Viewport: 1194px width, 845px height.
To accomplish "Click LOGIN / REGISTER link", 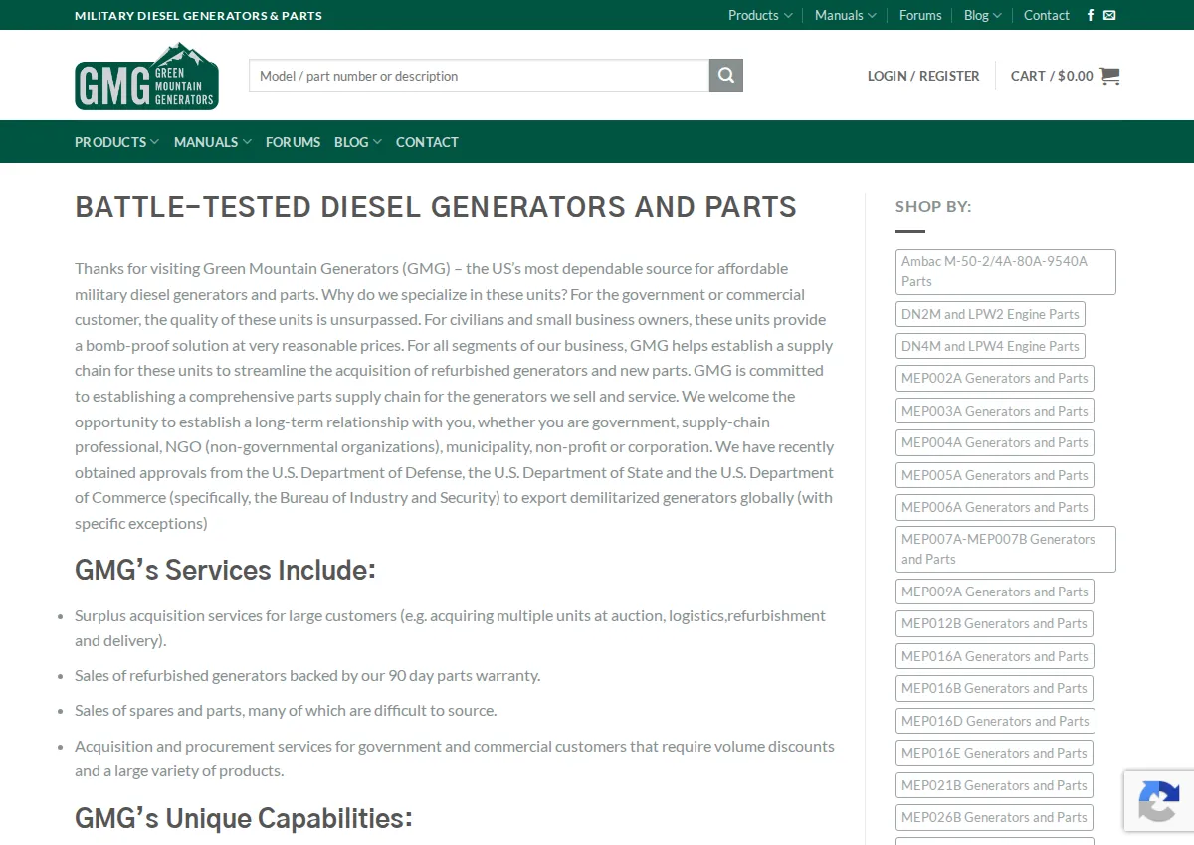I will pyautogui.click(x=923, y=76).
